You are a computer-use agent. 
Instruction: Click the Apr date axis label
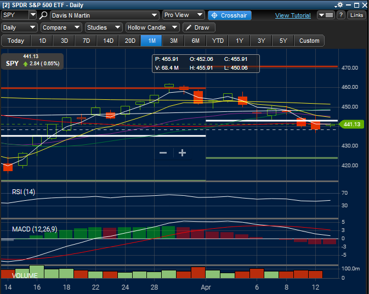pos(206,287)
